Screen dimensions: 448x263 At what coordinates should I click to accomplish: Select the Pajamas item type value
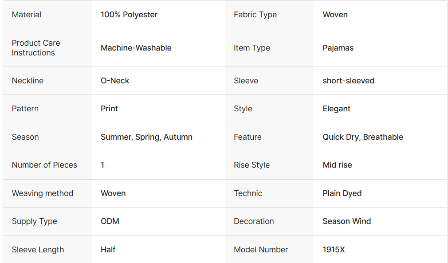[338, 48]
